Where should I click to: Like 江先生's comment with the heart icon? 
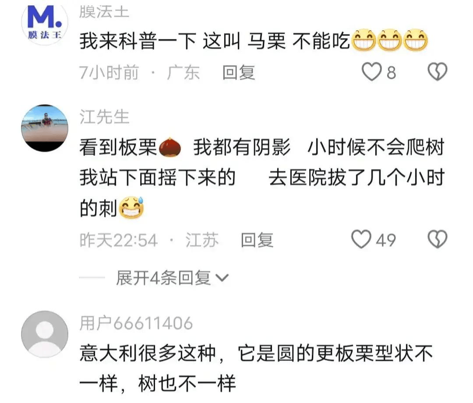coord(361,239)
